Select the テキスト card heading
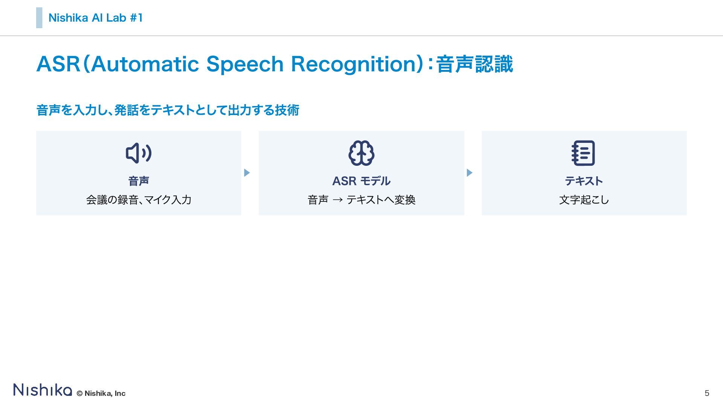Screen dimensions: 723x406 (584, 181)
